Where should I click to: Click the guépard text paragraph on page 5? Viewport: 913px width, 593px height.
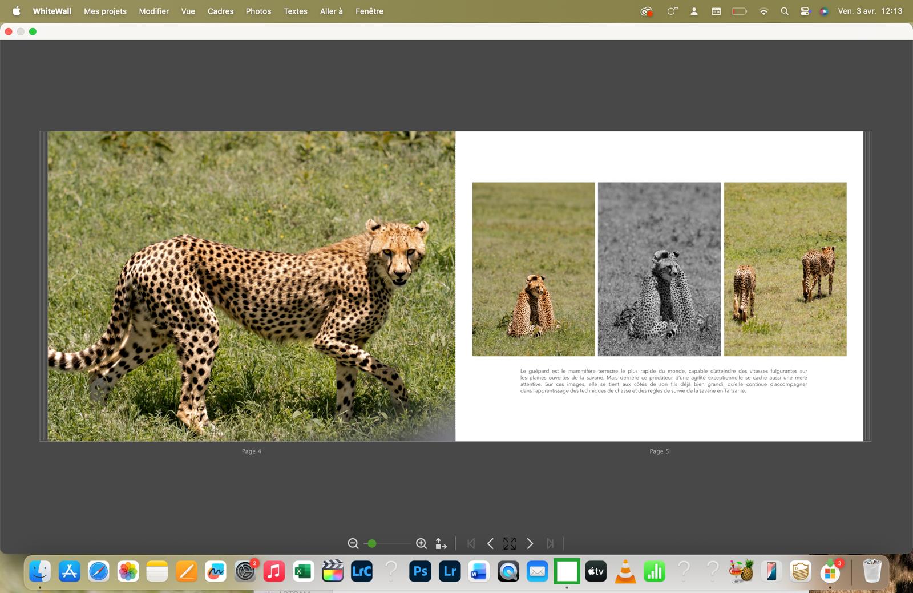coord(663,381)
